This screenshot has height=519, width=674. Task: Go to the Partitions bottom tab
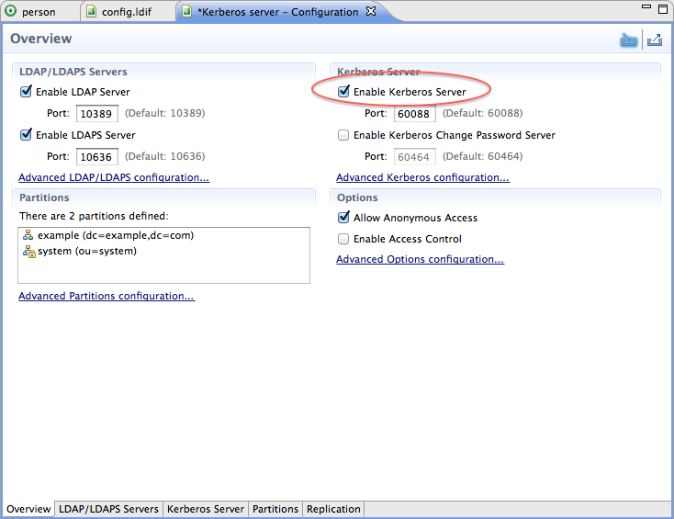pyautogui.click(x=275, y=509)
